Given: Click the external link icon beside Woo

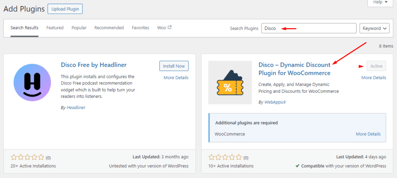Looking at the screenshot, I should coord(169,28).
